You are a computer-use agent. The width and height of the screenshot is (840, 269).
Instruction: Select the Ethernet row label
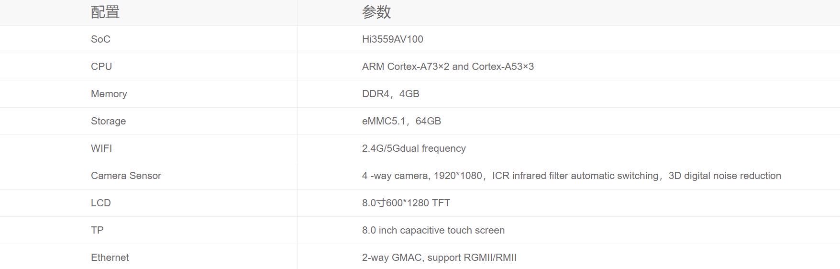(x=110, y=258)
